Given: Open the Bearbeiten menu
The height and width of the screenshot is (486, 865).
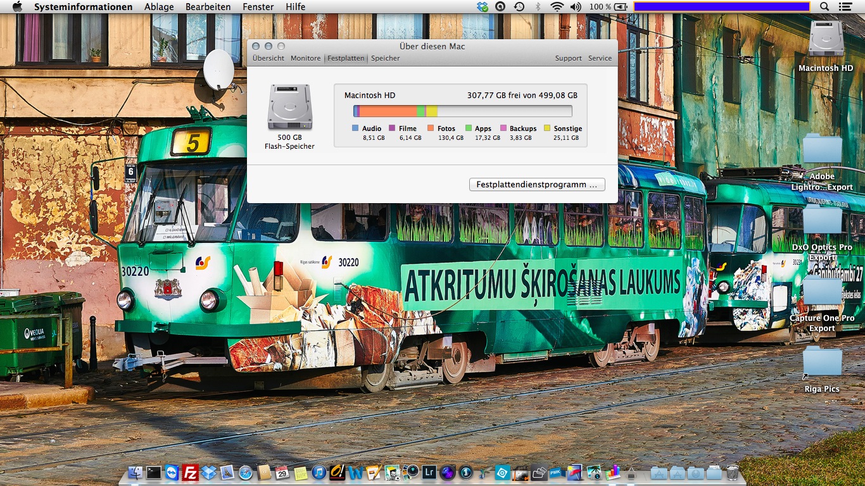Looking at the screenshot, I should 208,7.
